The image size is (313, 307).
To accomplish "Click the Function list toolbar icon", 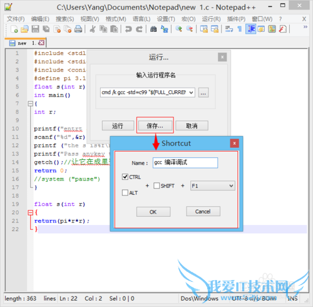I will coord(283,29).
